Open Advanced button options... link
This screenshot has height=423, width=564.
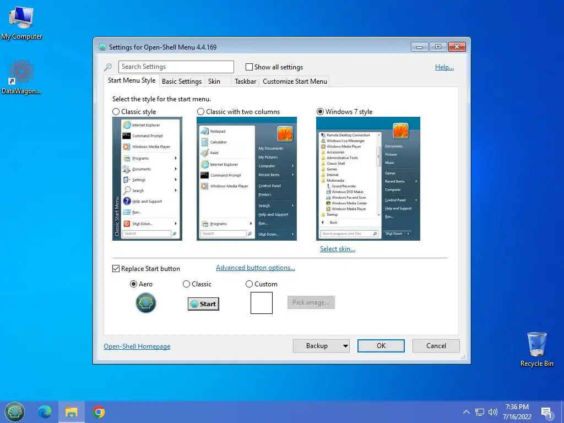(x=256, y=268)
